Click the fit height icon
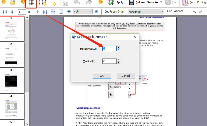The image size is (207, 126). click(61, 12)
